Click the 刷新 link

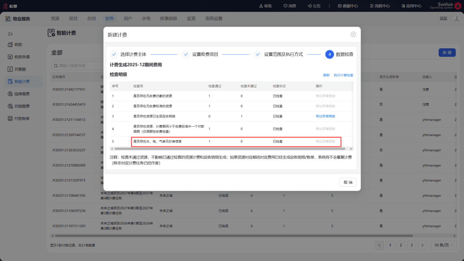click(x=326, y=75)
